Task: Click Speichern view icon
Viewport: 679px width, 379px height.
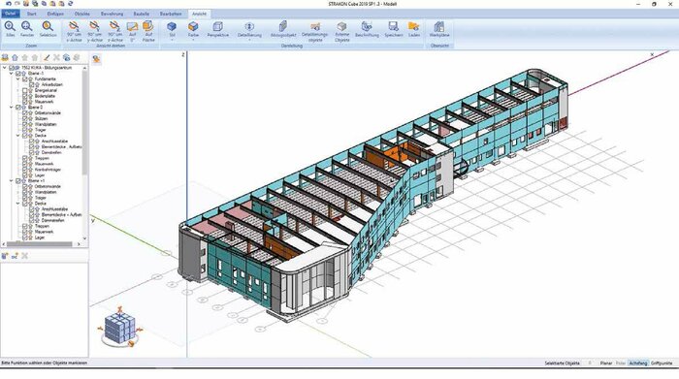Action: [x=393, y=26]
